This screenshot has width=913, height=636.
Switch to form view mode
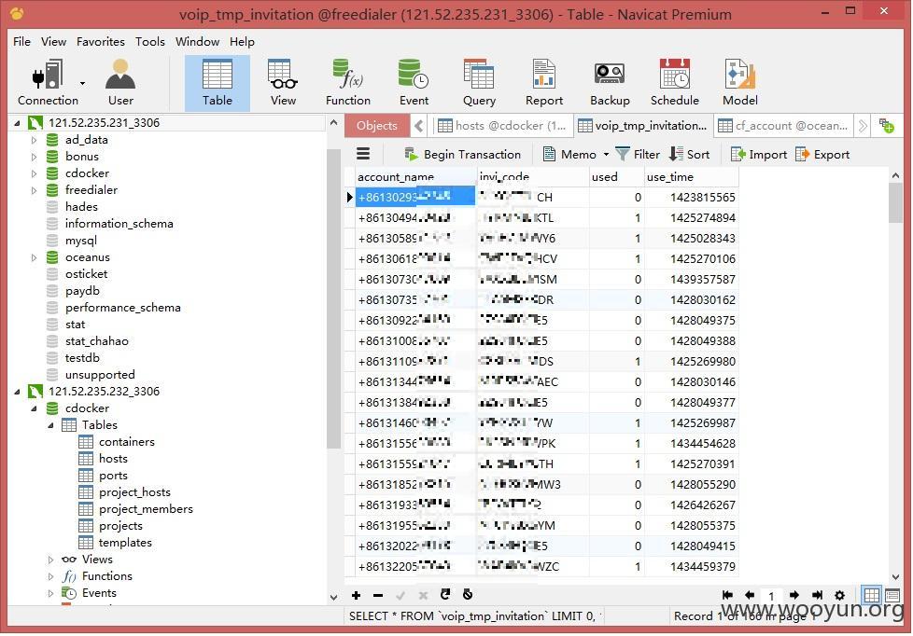(892, 595)
